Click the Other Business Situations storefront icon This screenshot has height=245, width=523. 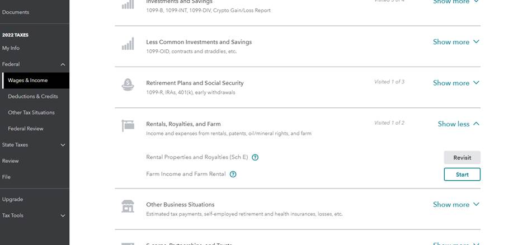tap(128, 206)
